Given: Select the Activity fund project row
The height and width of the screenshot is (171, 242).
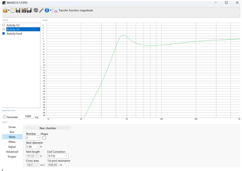Looking at the screenshot, I should (14, 34).
